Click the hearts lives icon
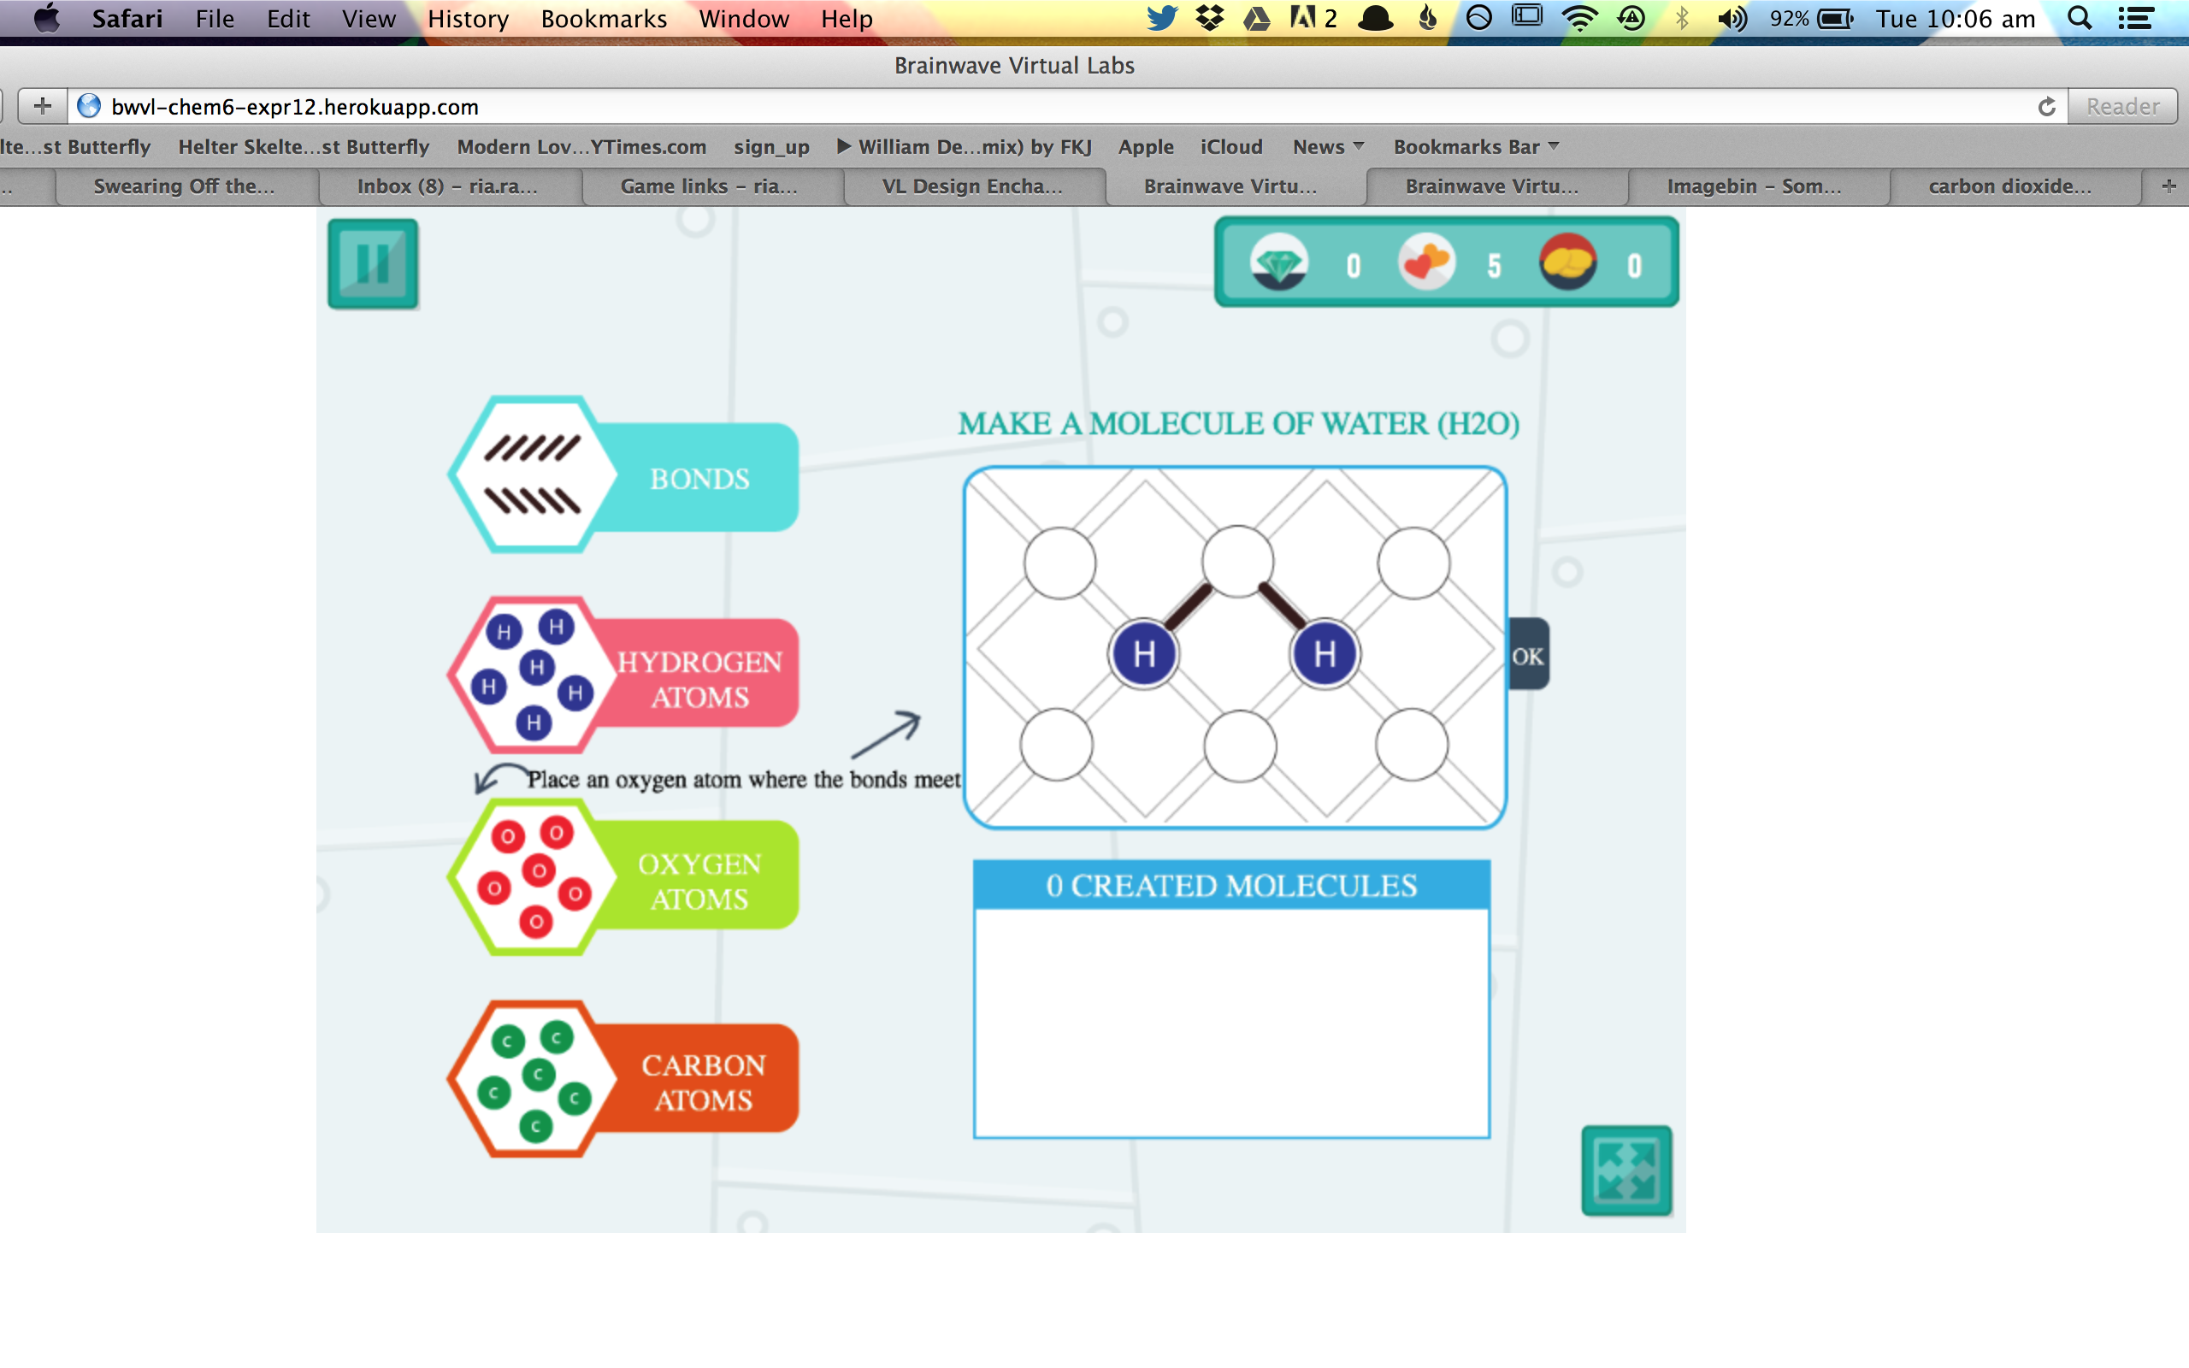Image resolution: width=2189 pixels, height=1368 pixels. [1426, 262]
